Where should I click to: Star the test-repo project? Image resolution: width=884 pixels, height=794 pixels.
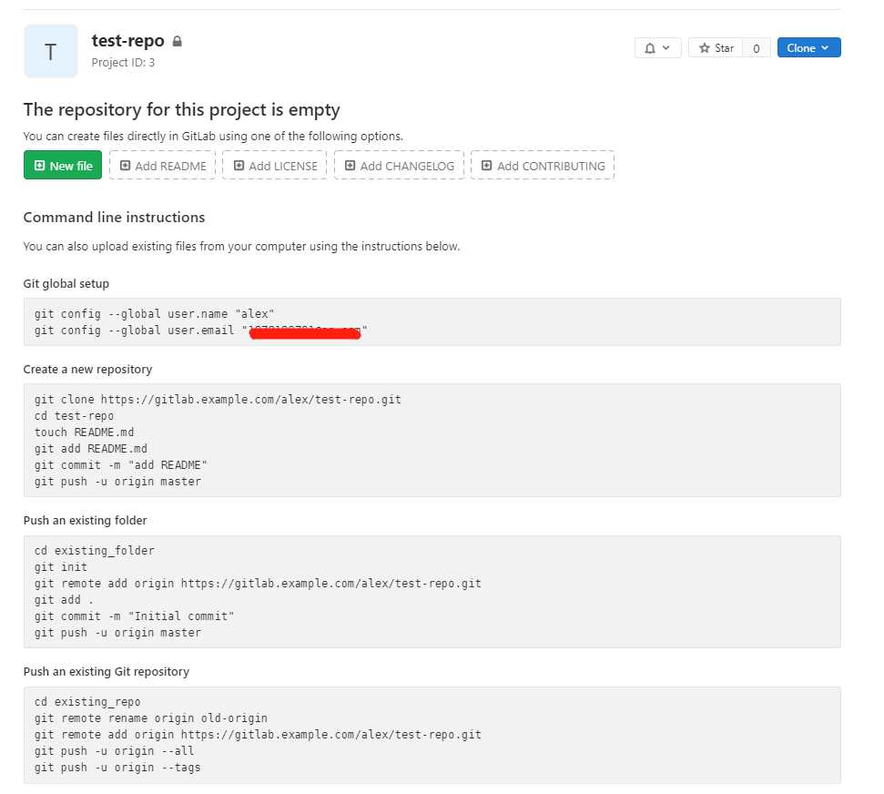click(x=716, y=48)
